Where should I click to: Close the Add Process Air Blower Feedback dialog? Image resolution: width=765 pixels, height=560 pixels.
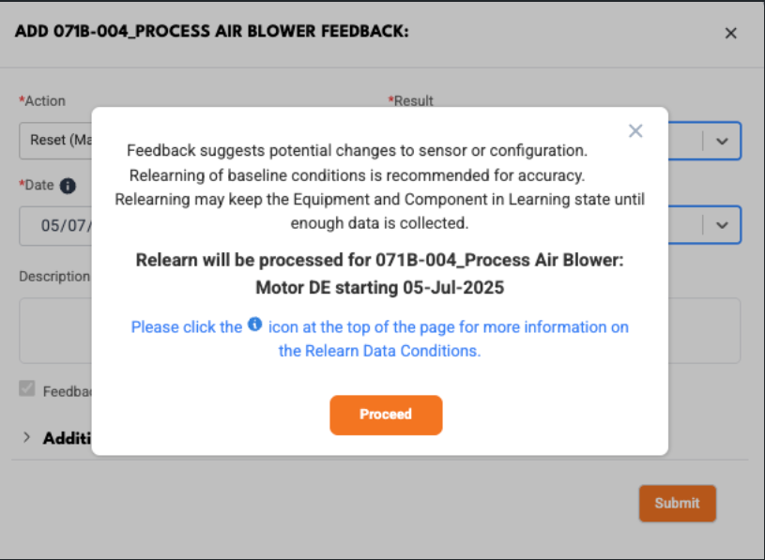pyautogui.click(x=730, y=33)
